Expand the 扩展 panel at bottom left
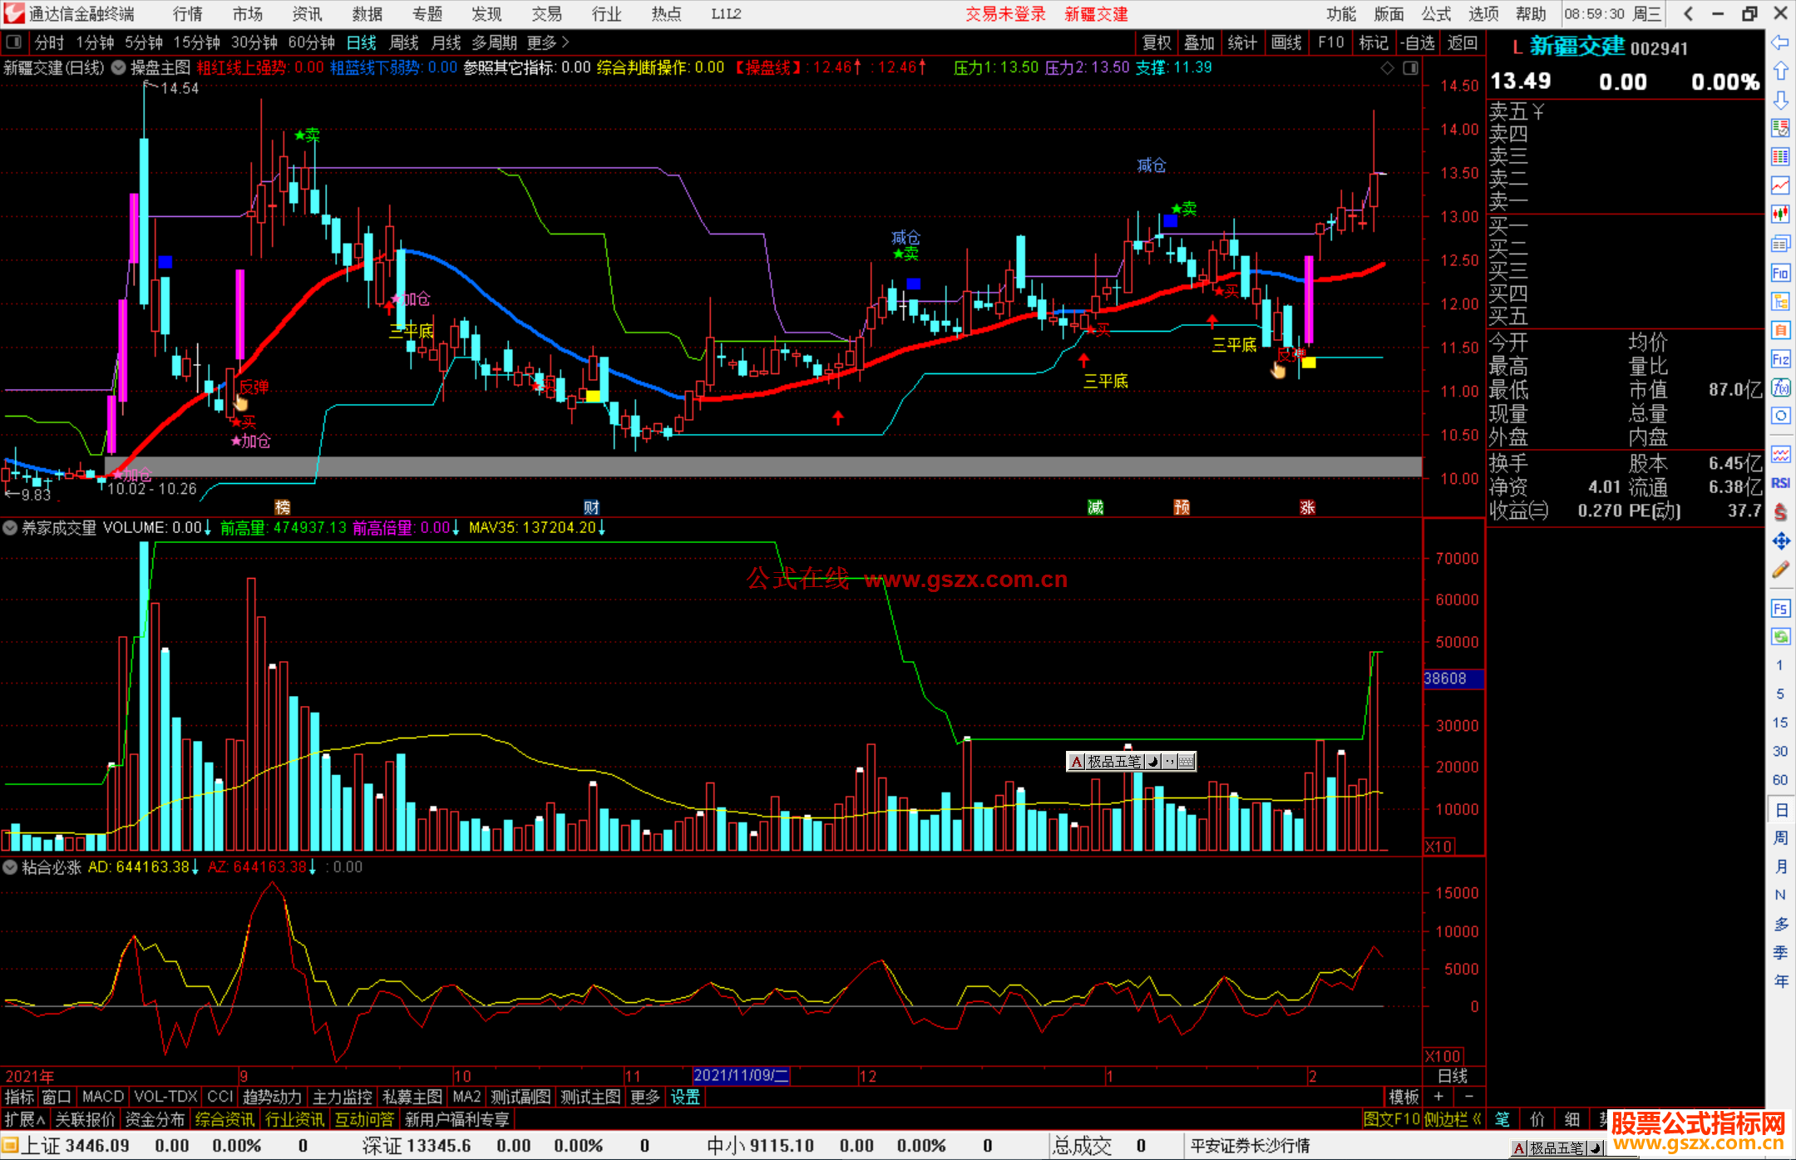Image resolution: width=1796 pixels, height=1160 pixels. click(x=25, y=1119)
